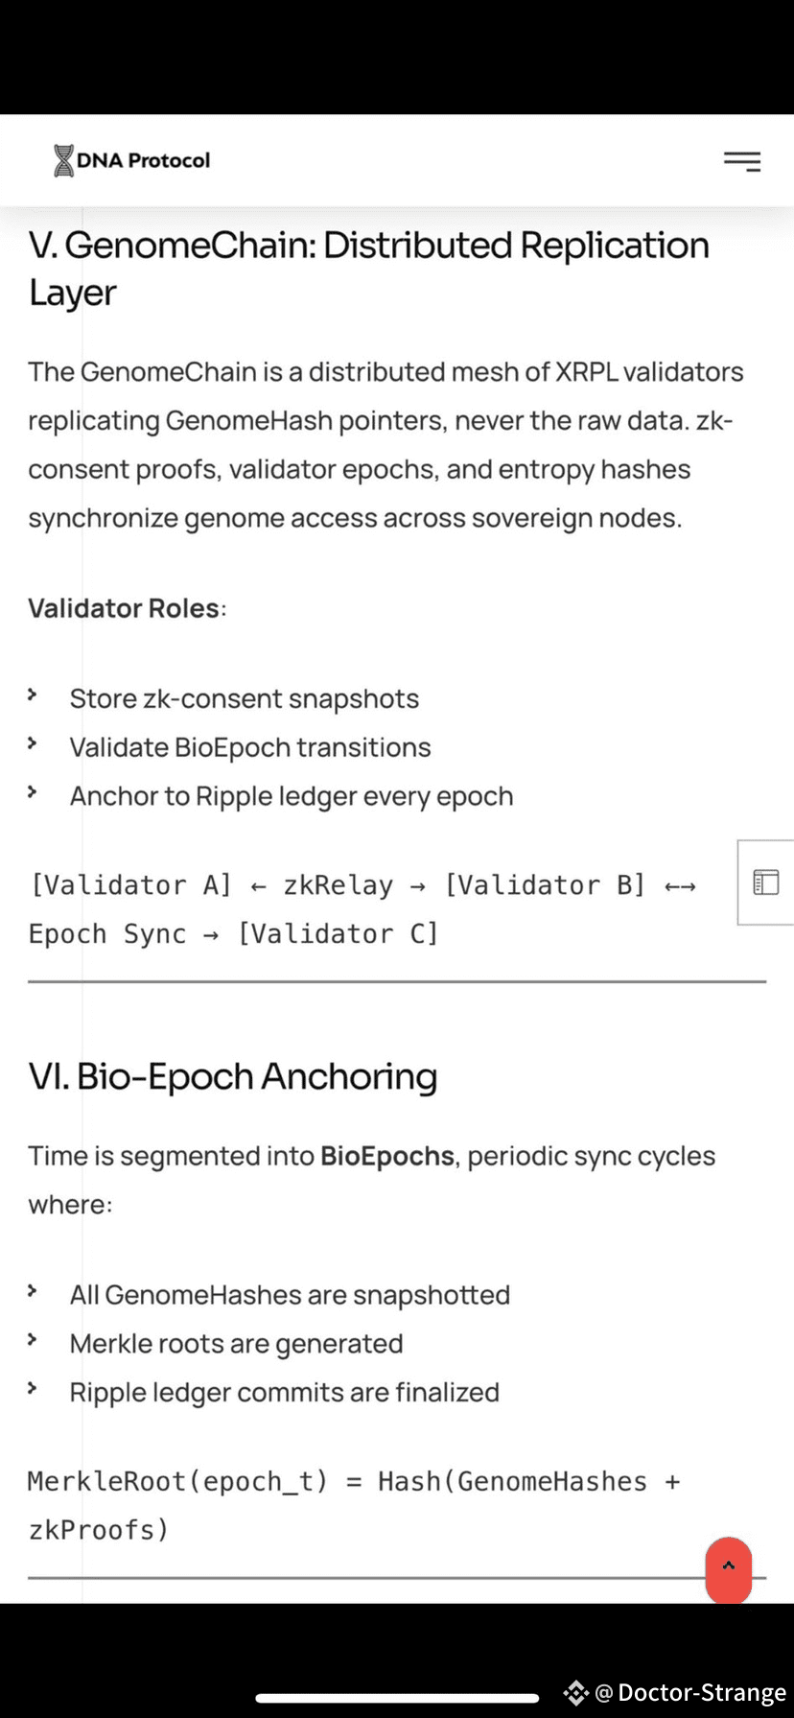Viewport: 794px width, 1718px height.
Task: Click the GenomeChain Distributed Replication Layer heading
Action: click(x=369, y=269)
